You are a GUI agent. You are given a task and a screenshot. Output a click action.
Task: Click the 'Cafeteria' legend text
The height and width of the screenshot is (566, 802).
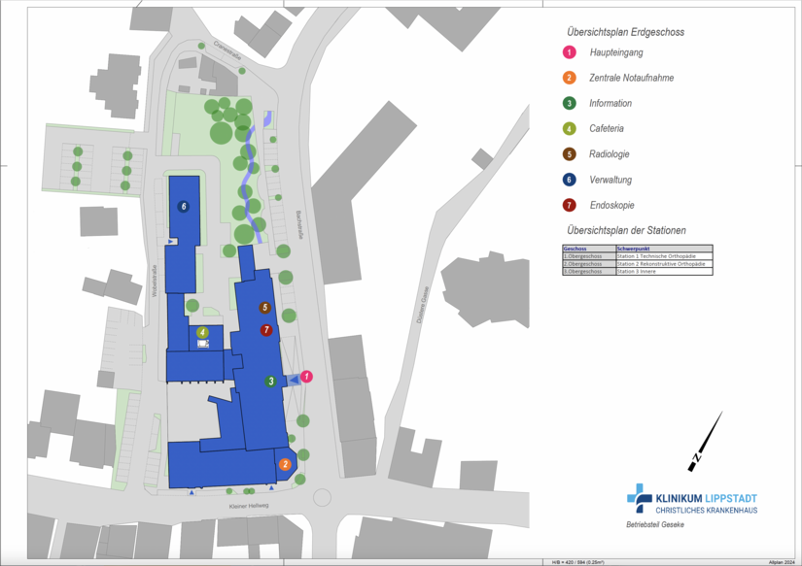pos(607,128)
